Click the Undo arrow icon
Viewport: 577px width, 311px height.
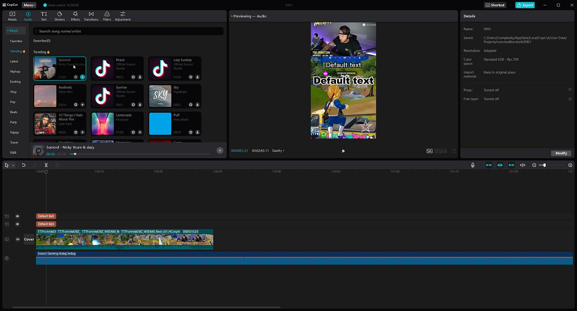(24, 165)
